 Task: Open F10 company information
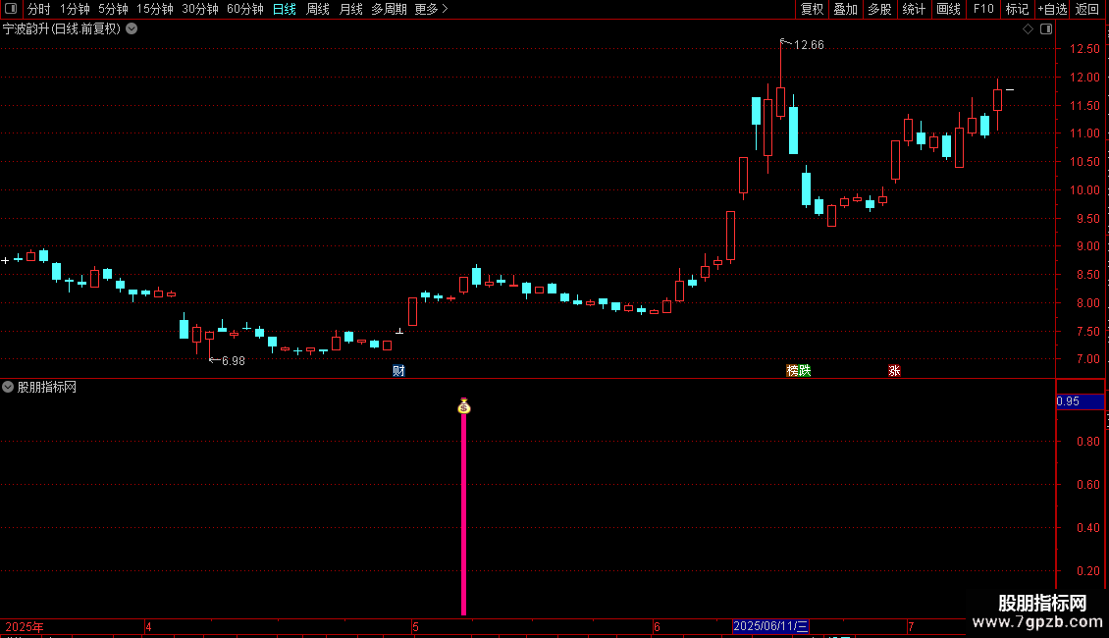983,9
